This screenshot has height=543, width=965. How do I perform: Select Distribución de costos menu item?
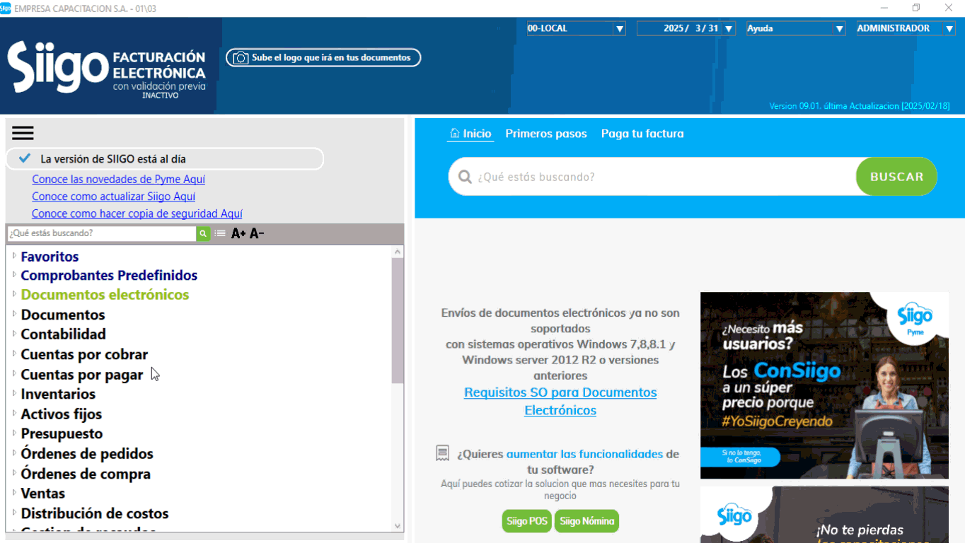(x=95, y=513)
